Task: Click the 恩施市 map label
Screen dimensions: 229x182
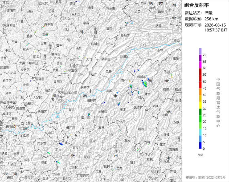Action: (x=168, y=72)
